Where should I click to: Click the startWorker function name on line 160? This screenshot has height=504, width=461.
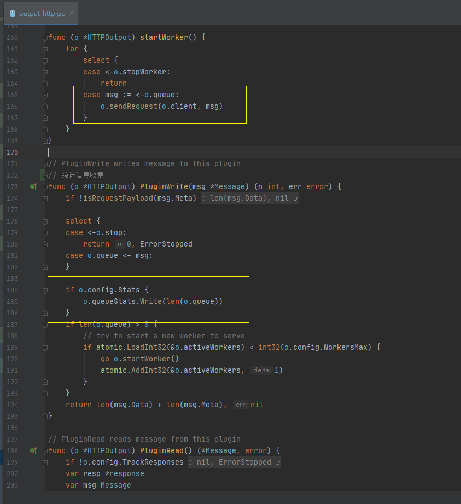tap(164, 37)
